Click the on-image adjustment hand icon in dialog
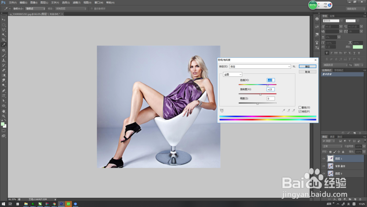 tap(222, 110)
